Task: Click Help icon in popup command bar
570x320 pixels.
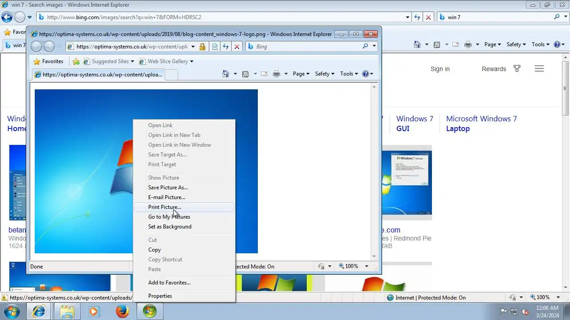Action: pos(366,74)
